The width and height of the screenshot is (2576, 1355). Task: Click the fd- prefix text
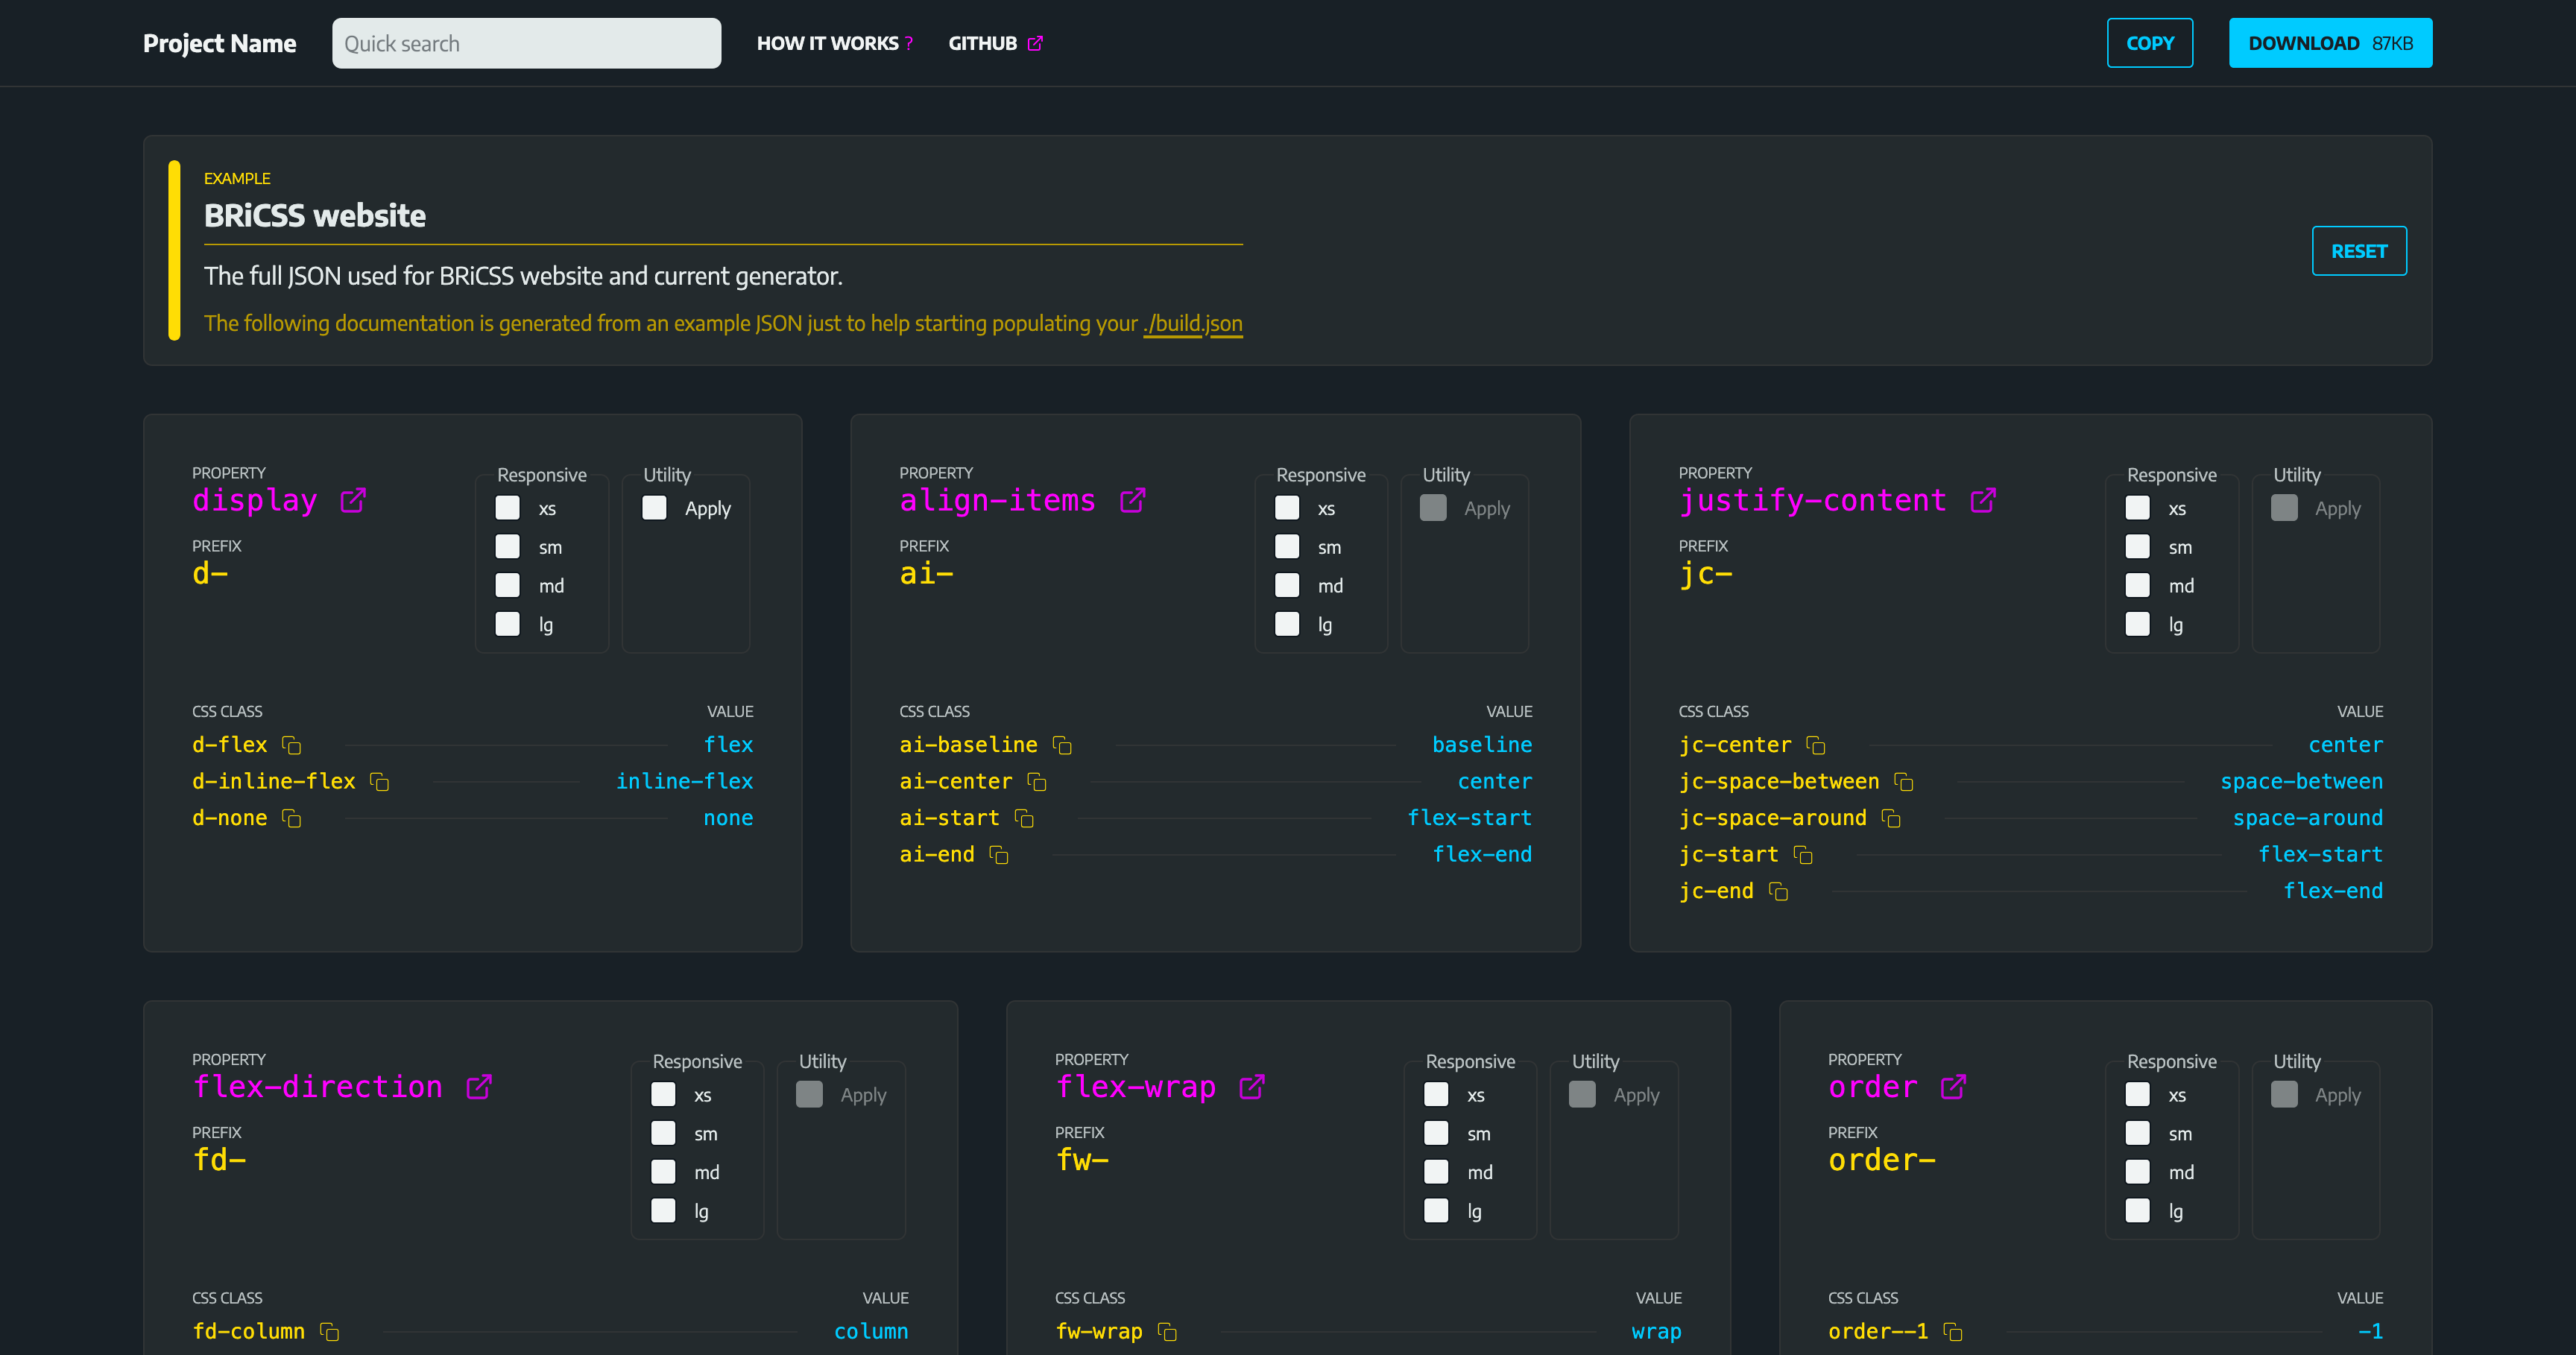pyautogui.click(x=219, y=1160)
